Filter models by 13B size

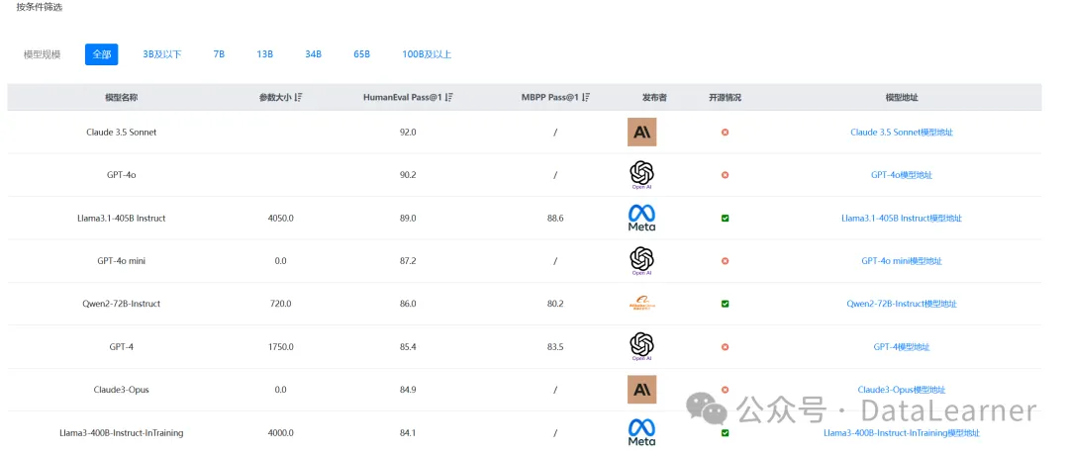pos(264,54)
